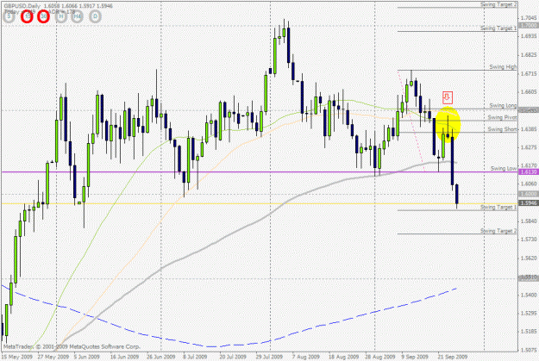The image size is (539, 361).
Task: Select the Swing Low label
Action: 504,168
